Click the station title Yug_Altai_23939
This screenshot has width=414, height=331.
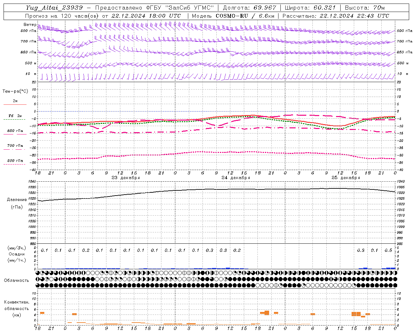coord(54,8)
